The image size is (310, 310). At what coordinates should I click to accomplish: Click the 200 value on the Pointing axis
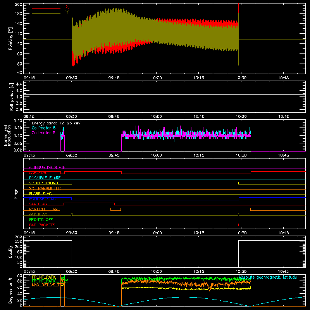click(19, 4)
